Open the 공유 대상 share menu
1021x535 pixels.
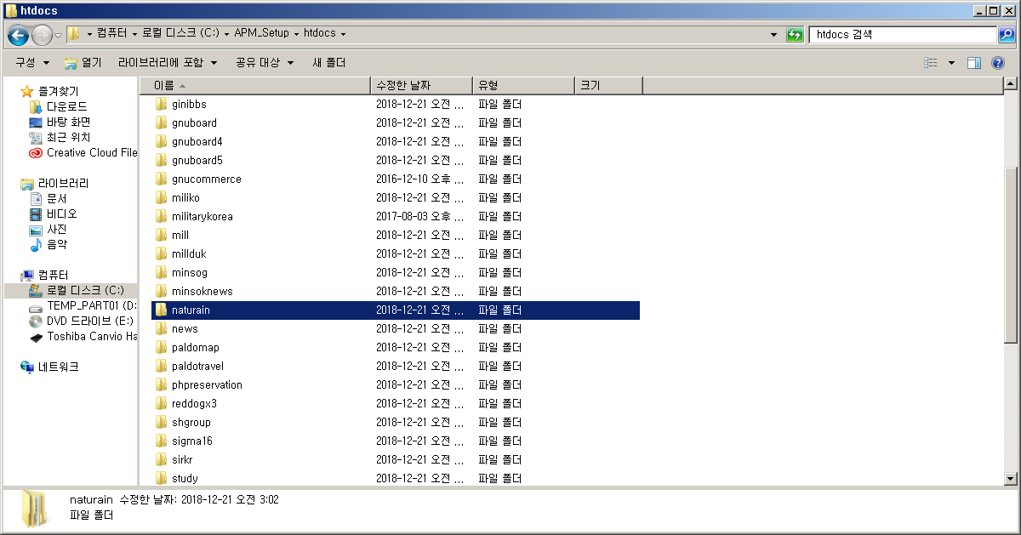(265, 63)
